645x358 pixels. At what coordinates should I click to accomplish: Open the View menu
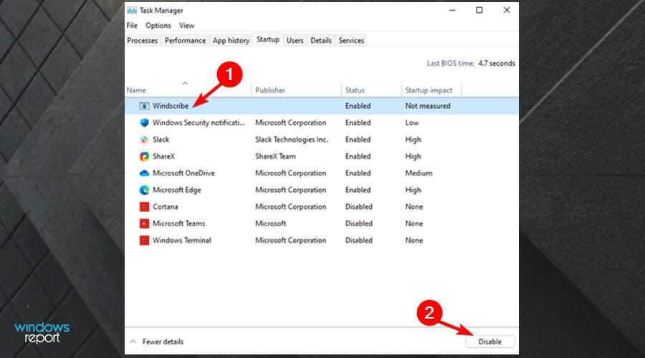(186, 26)
